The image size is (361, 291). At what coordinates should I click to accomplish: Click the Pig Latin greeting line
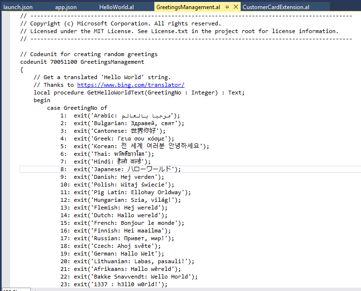click(x=132, y=192)
